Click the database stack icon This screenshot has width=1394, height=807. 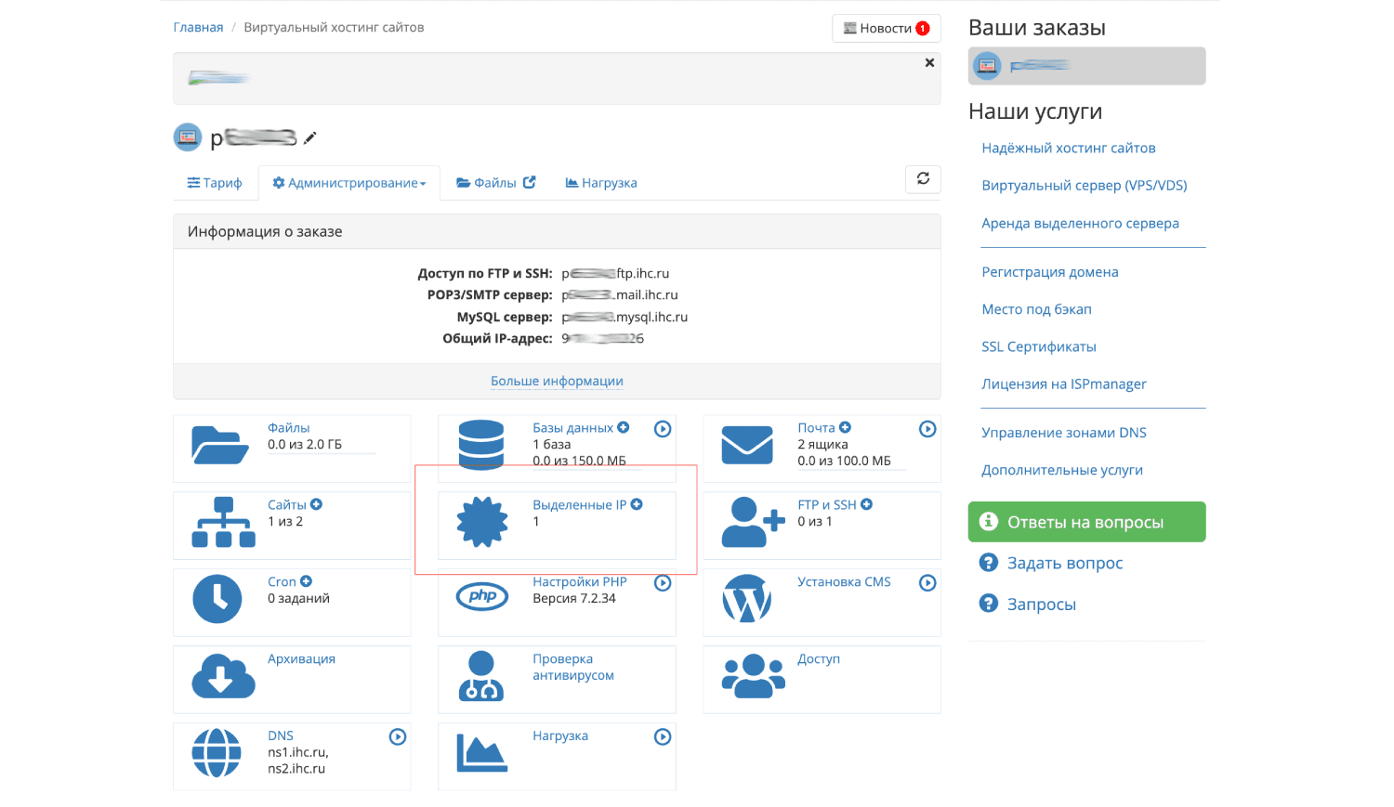pyautogui.click(x=481, y=445)
